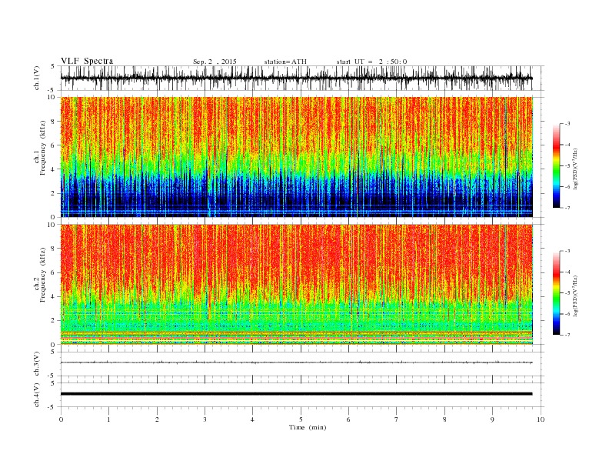This screenshot has height=471, width=609.
Task: Click the ch.3 voltage trace line
Action: (297, 362)
